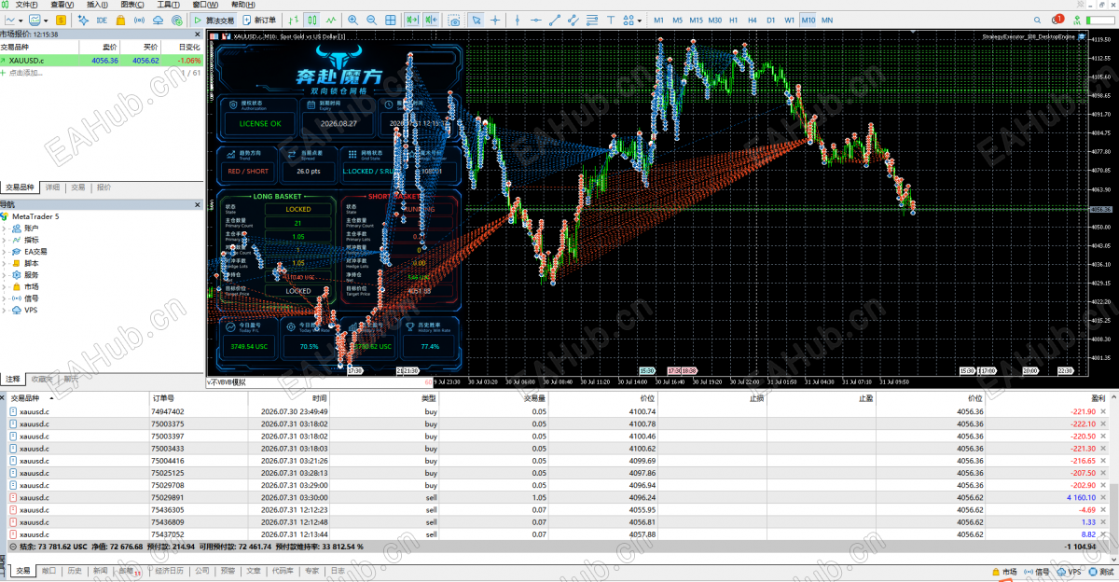Insert a text label tool
Image resolution: width=1119 pixels, height=582 pixels.
tap(612, 20)
